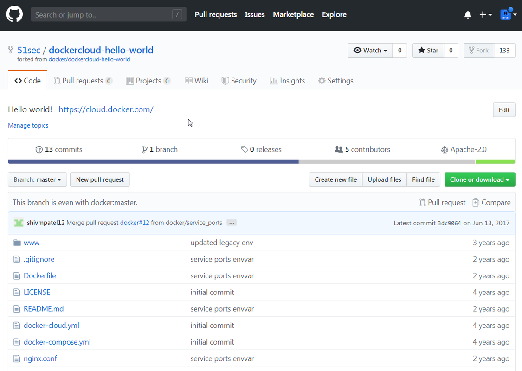This screenshot has height=371, width=522.
Task: Click the language breakdown color bar
Action: (x=262, y=162)
